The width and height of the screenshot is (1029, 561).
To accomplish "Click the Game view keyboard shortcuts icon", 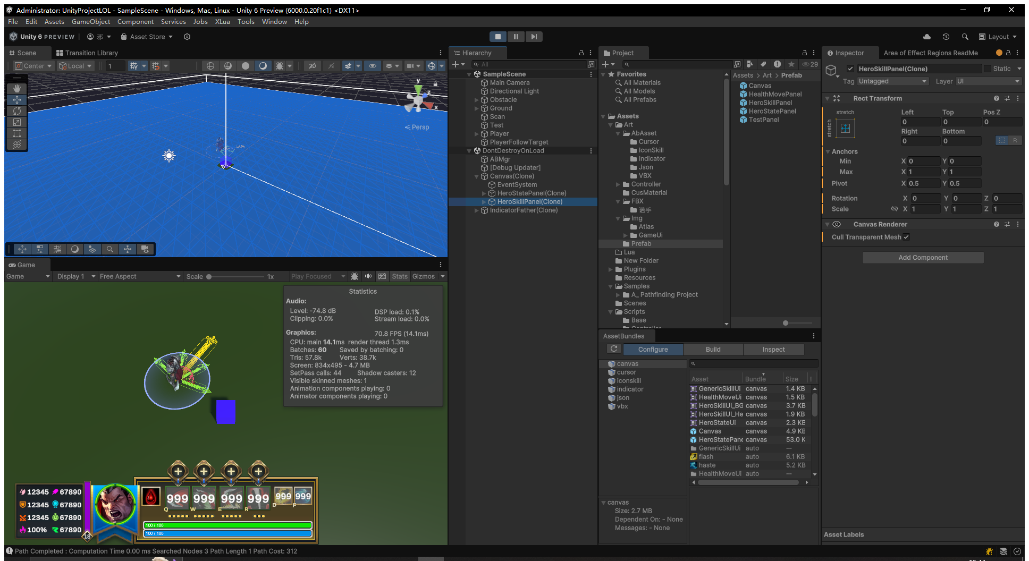I will click(382, 276).
